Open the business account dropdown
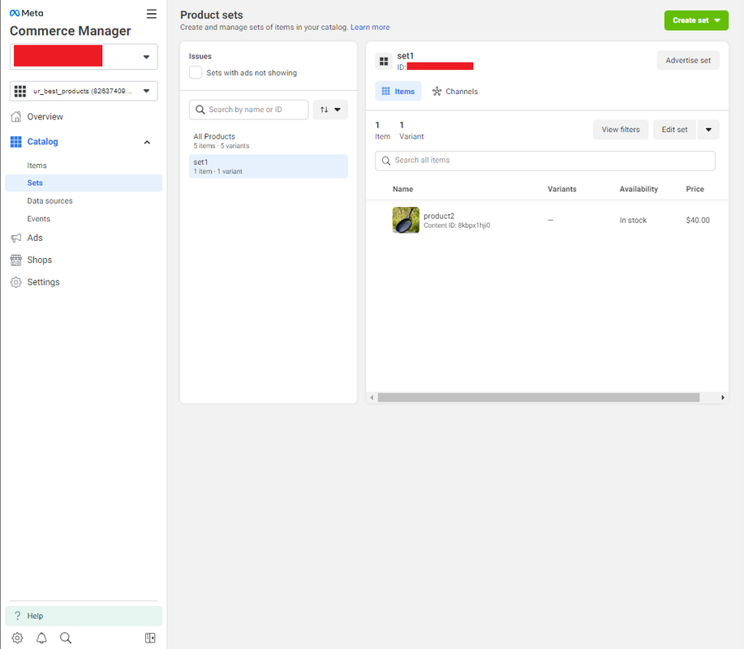The height and width of the screenshot is (649, 744). coord(84,57)
